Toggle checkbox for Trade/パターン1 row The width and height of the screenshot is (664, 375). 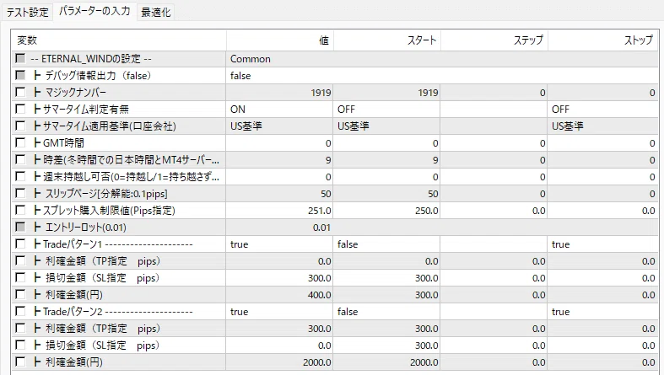pyautogui.click(x=20, y=244)
